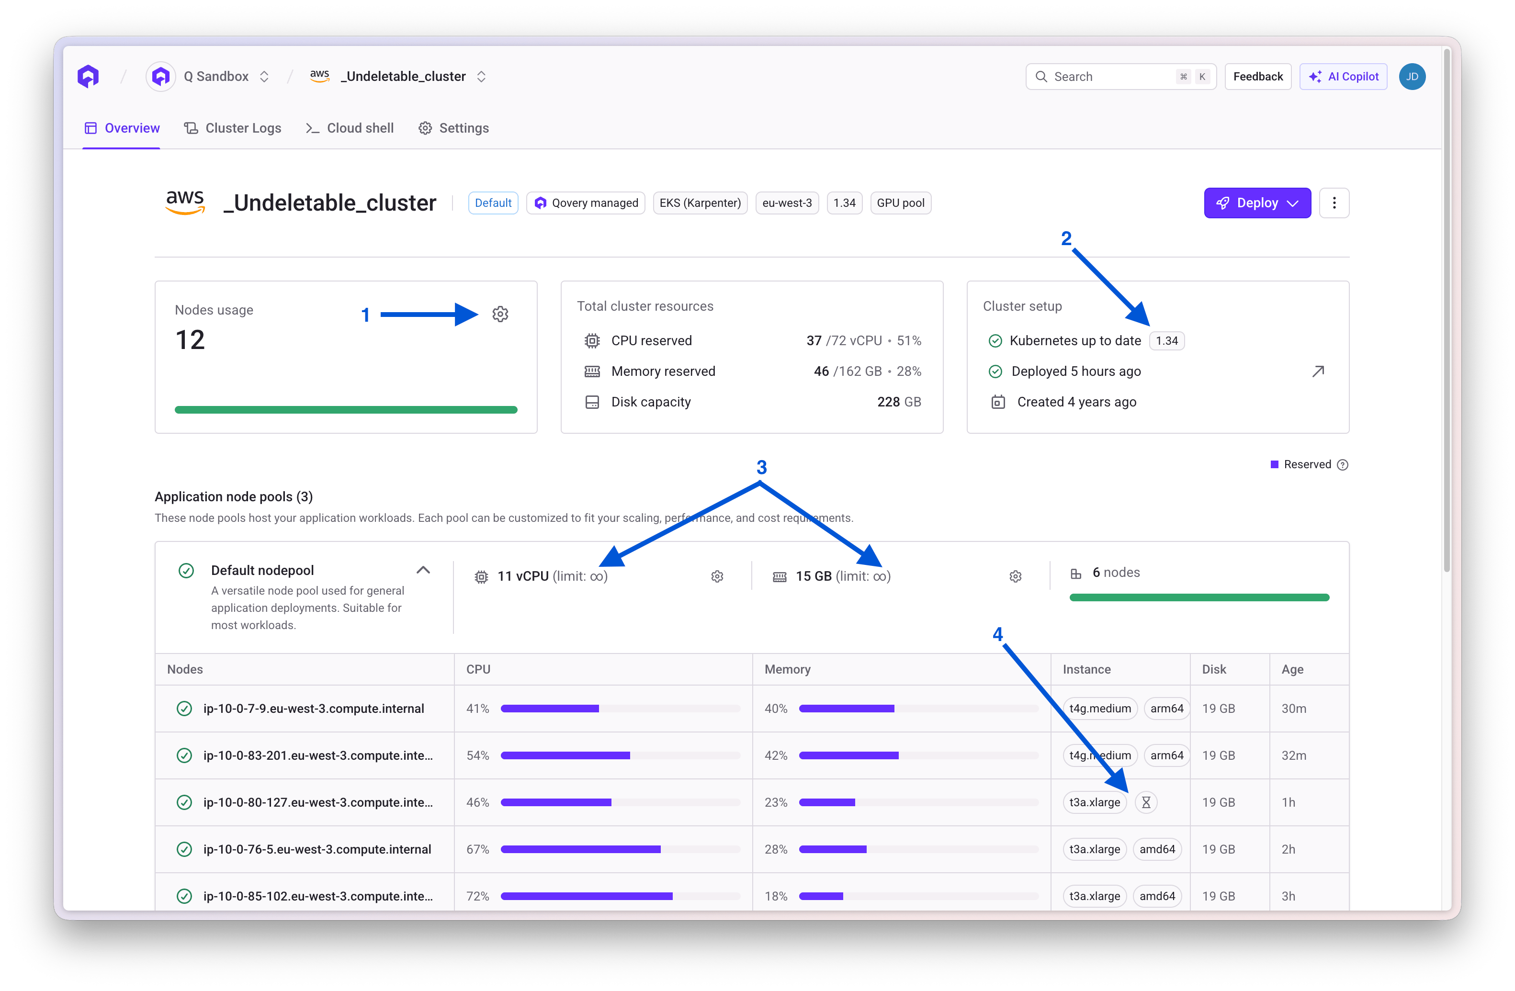
Task: Click the Kubernetes 1.34 version tag
Action: coord(1167,340)
